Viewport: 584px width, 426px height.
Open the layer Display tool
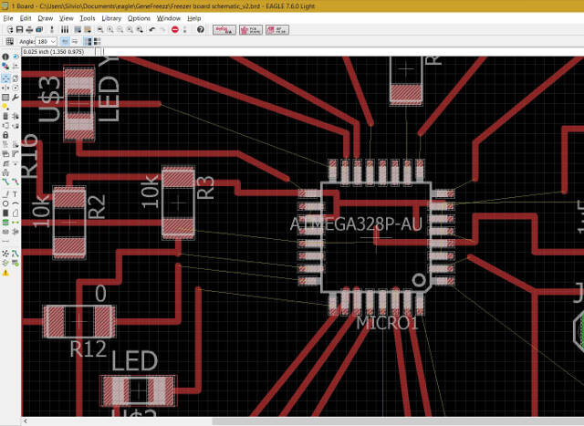point(5,66)
